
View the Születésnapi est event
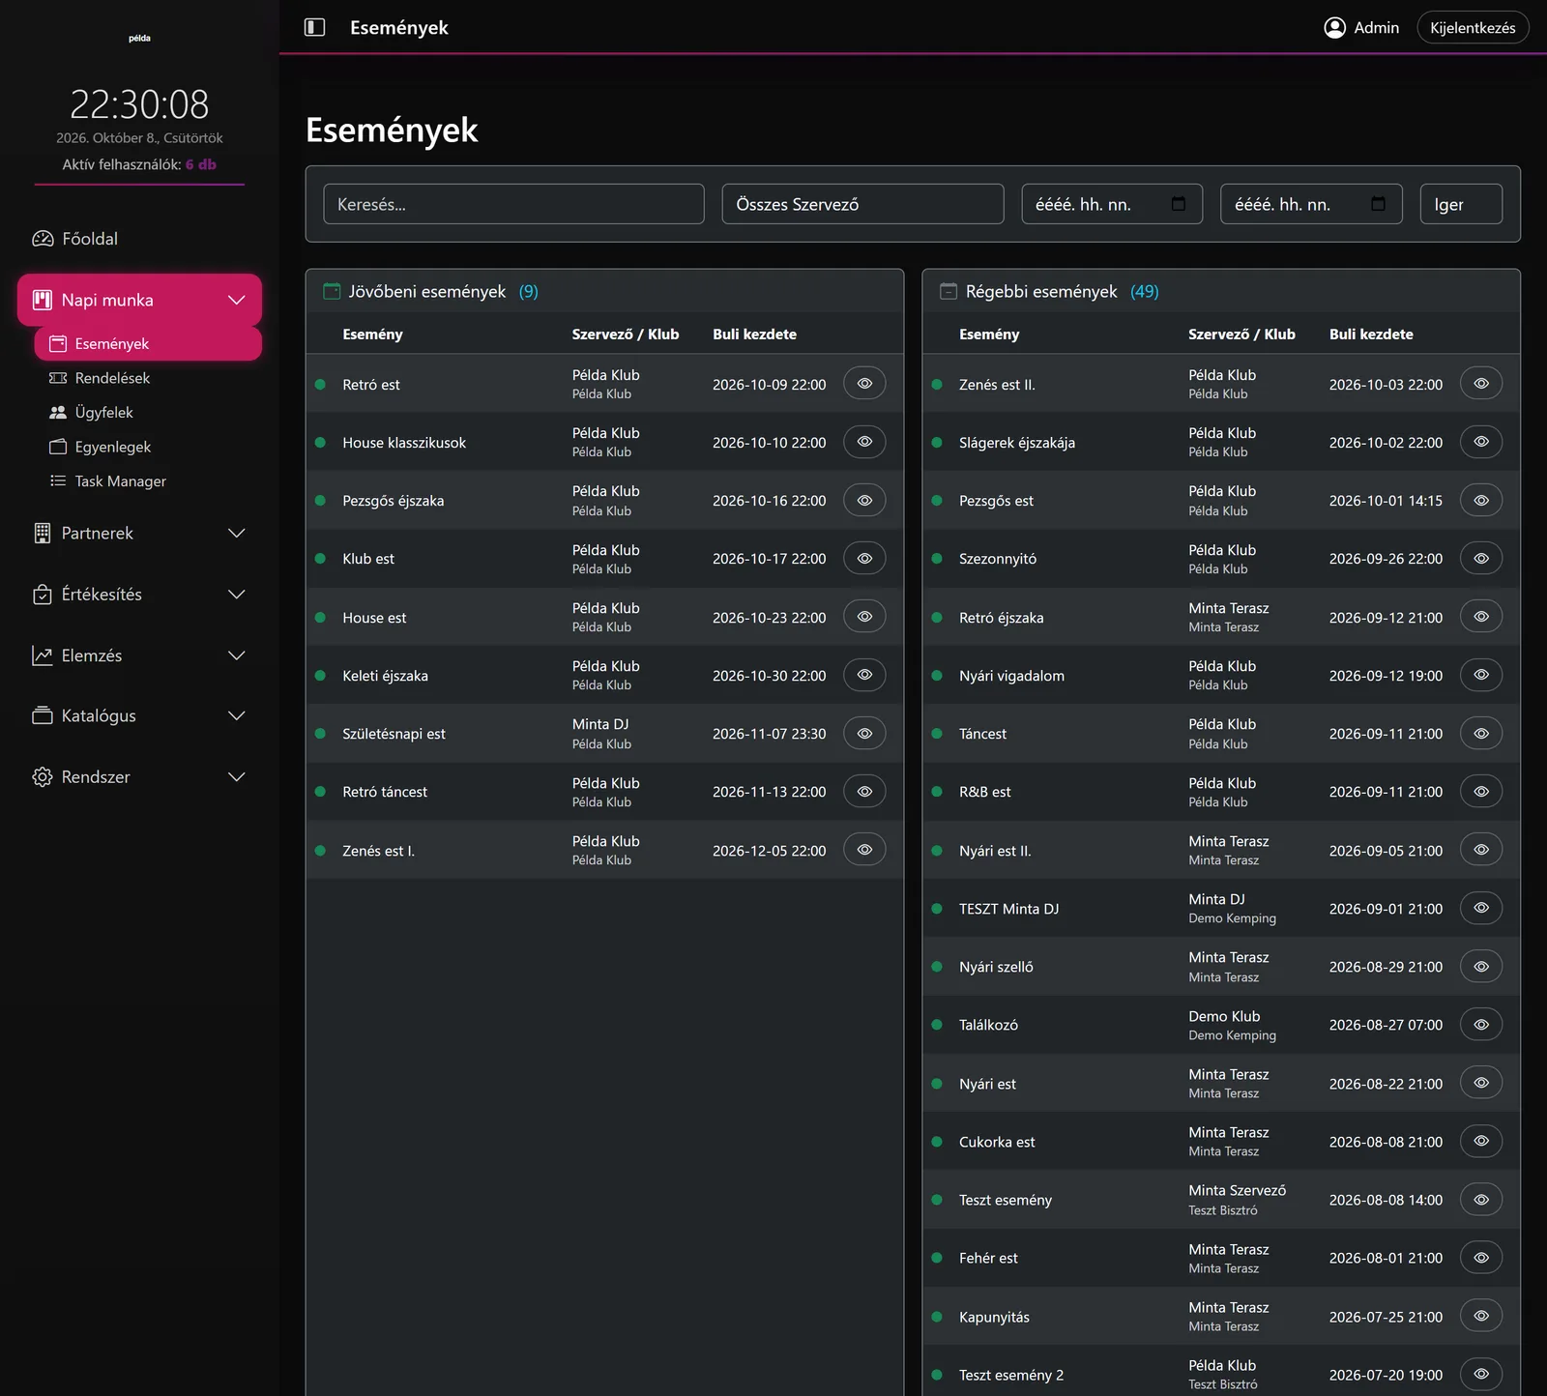pyautogui.click(x=864, y=734)
